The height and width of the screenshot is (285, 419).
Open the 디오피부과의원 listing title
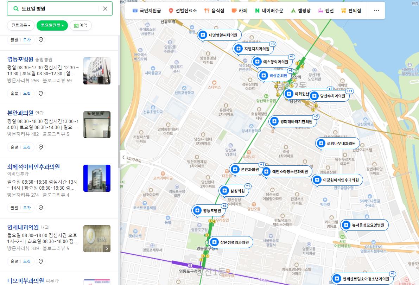26,281
